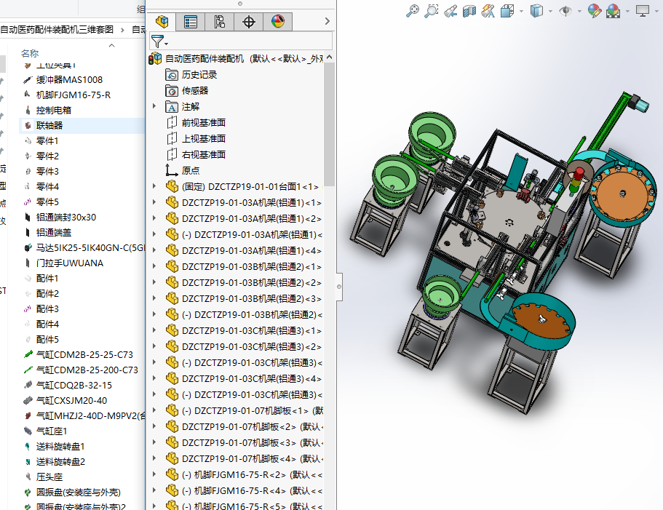Switch to the ConfigurationManager tab
This screenshot has width=663, height=510.
point(219,22)
